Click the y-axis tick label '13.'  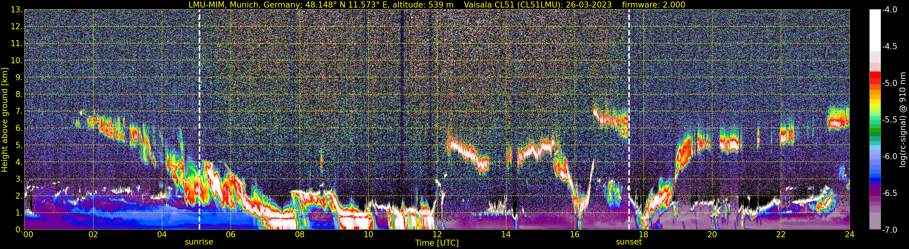(x=17, y=10)
